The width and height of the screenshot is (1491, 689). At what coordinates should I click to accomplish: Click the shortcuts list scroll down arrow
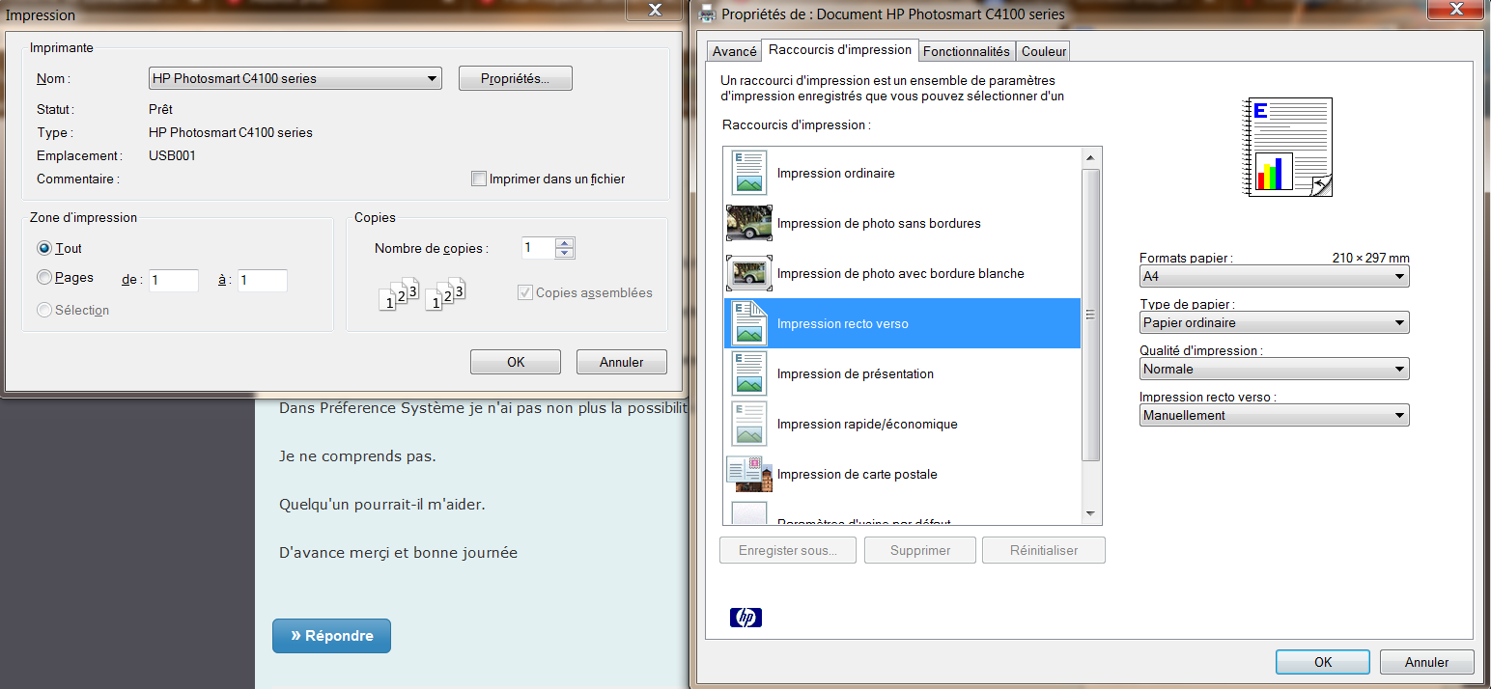[x=1090, y=513]
